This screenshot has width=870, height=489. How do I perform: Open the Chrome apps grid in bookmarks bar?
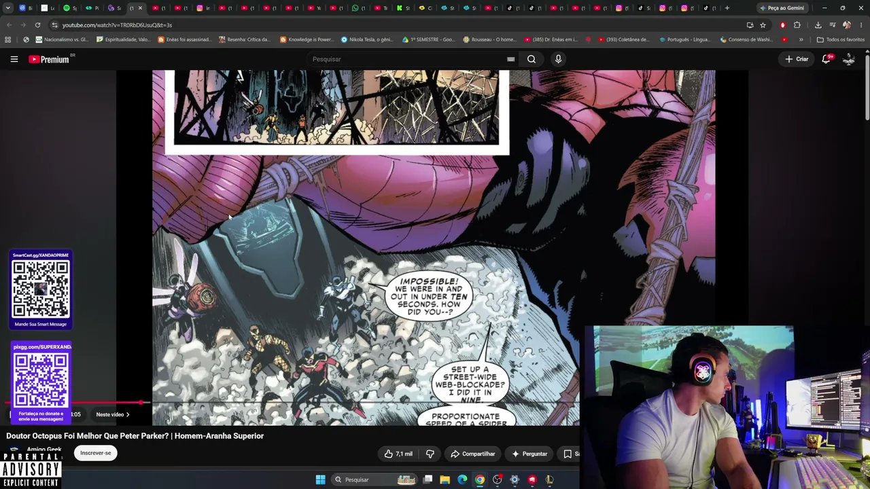[x=7, y=39]
